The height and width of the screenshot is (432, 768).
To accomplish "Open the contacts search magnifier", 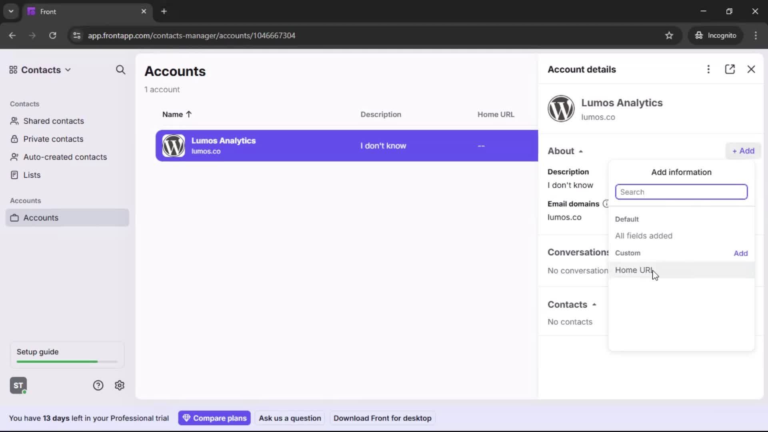I will coord(120,70).
